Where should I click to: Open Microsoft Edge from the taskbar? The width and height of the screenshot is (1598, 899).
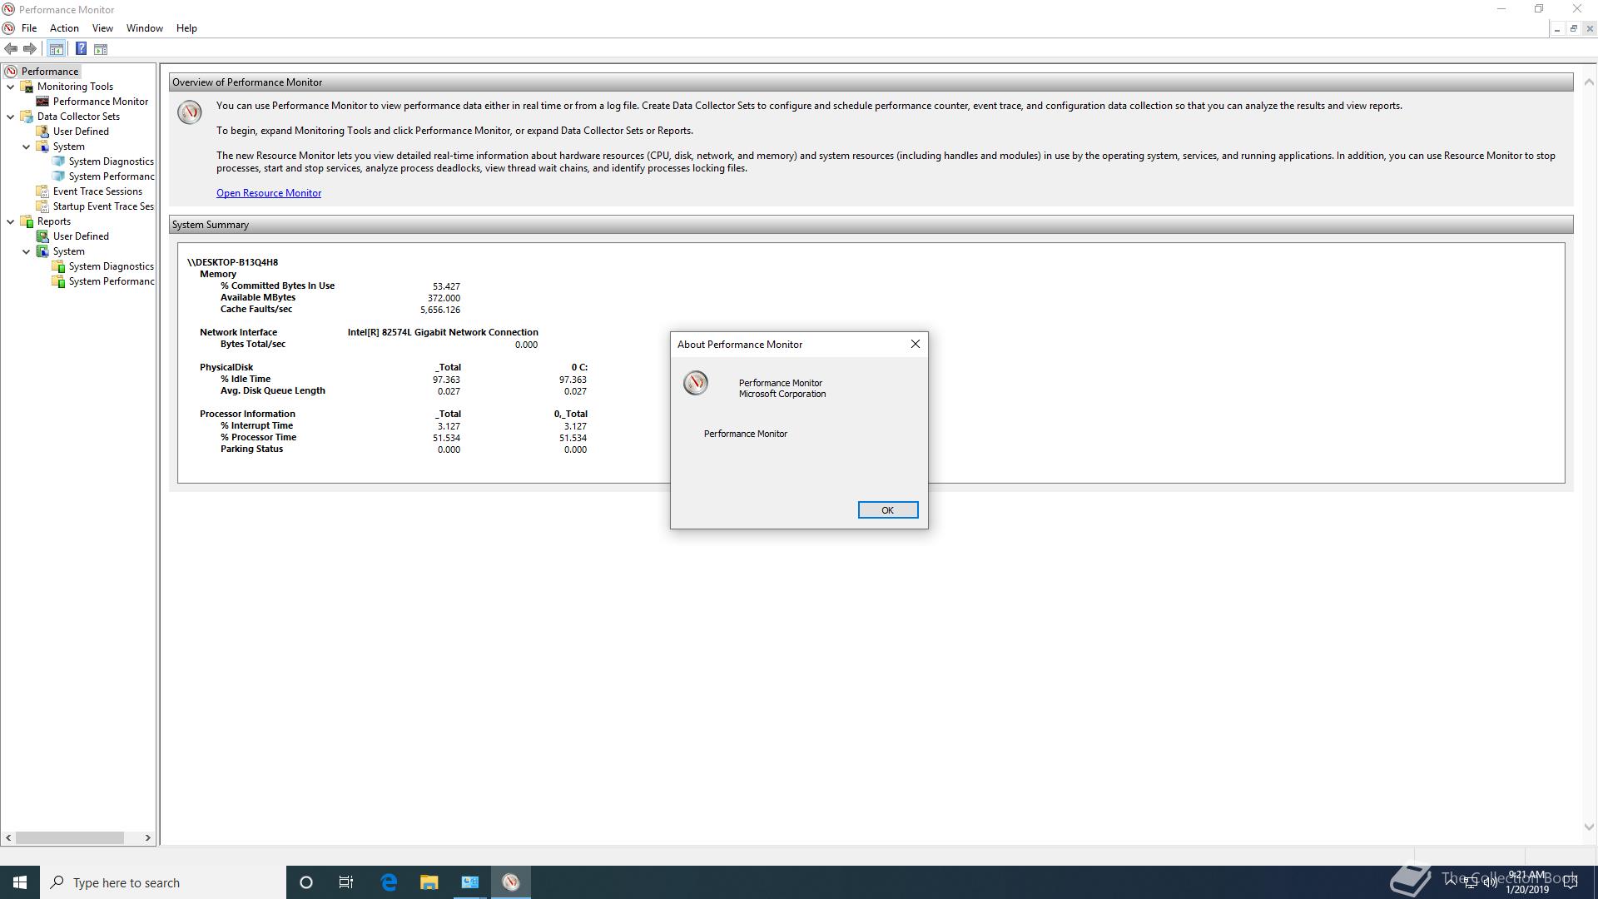coord(389,882)
